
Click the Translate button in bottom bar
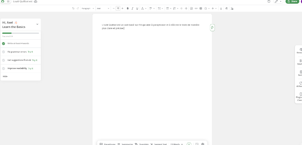coord(141,144)
